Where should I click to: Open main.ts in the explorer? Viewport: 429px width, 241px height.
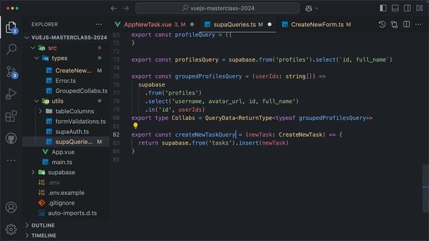(66, 162)
